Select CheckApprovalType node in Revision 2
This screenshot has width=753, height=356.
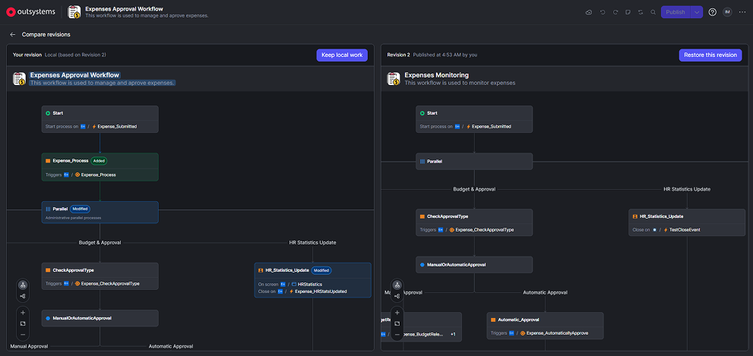[474, 222]
